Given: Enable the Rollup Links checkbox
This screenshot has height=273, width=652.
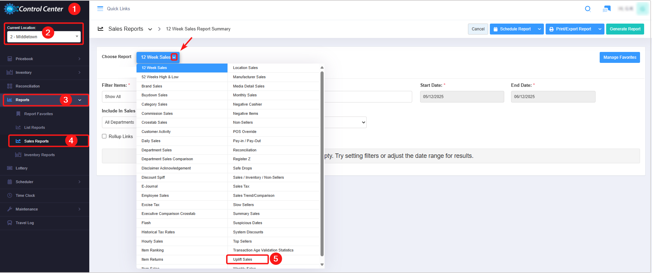Looking at the screenshot, I should tap(104, 136).
